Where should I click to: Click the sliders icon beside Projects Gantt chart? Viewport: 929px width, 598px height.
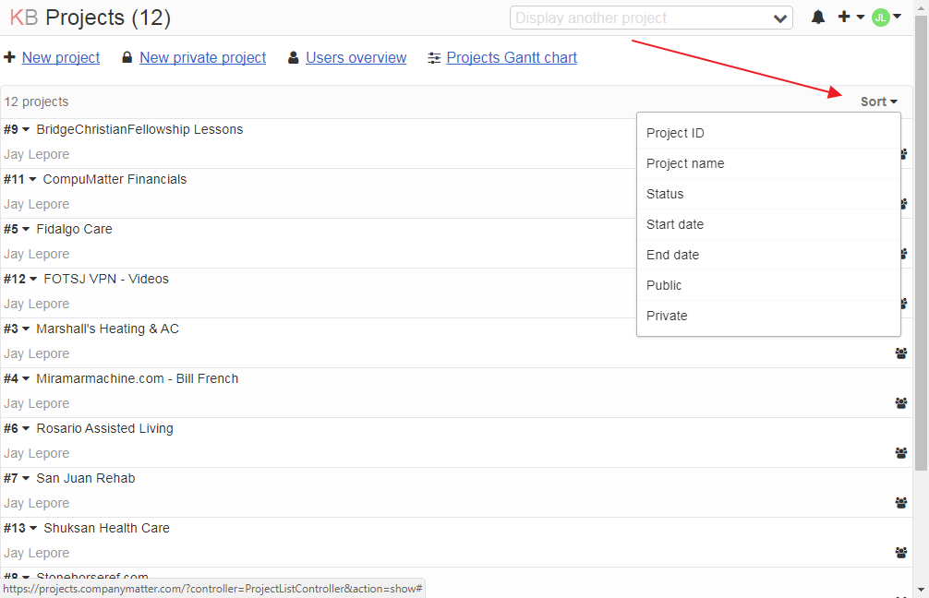click(x=434, y=57)
